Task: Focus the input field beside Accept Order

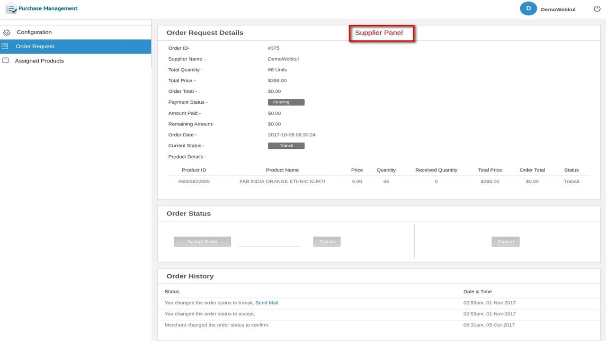Action: pos(269,242)
